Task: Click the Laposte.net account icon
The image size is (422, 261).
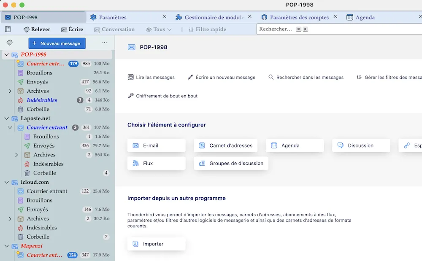Action: (x=15, y=118)
